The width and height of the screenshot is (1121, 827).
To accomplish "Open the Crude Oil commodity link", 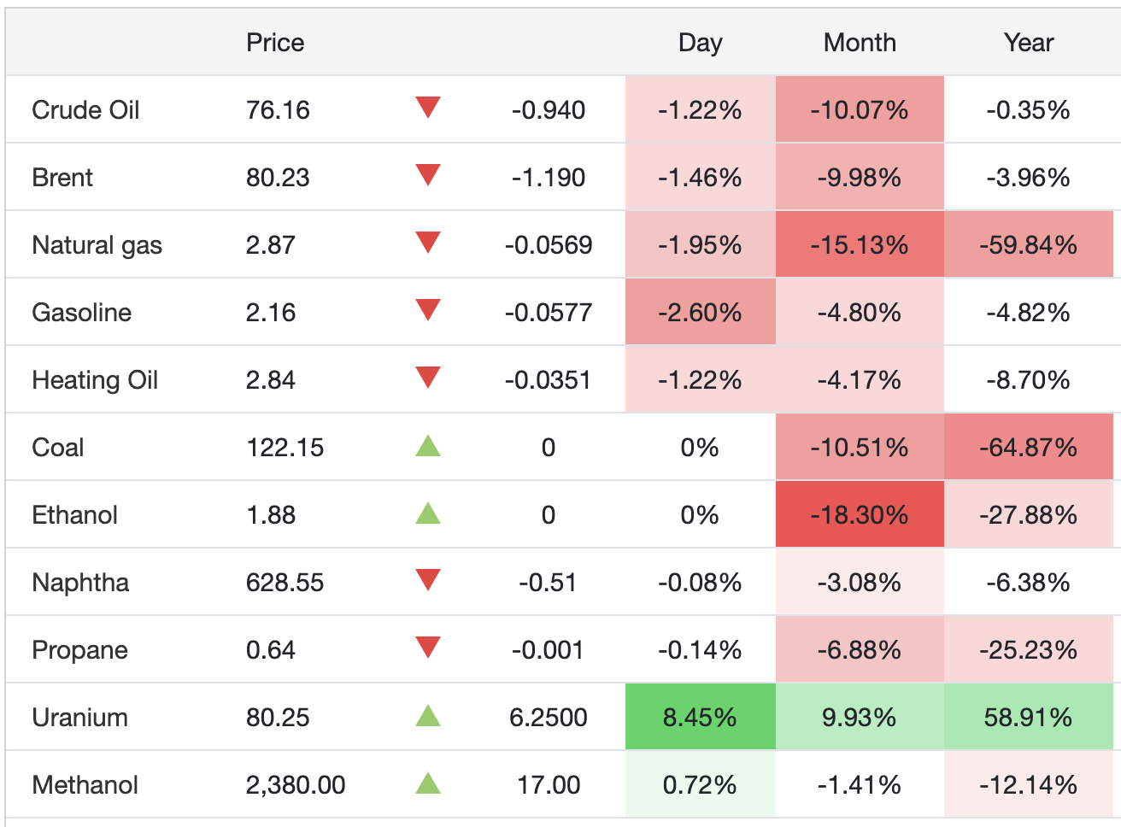I will [85, 110].
